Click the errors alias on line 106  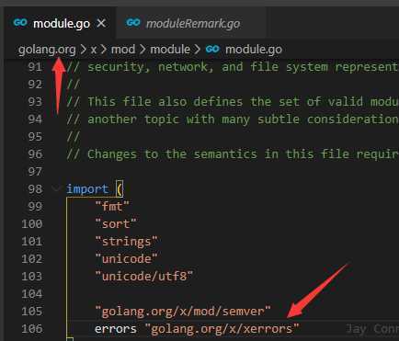116,329
